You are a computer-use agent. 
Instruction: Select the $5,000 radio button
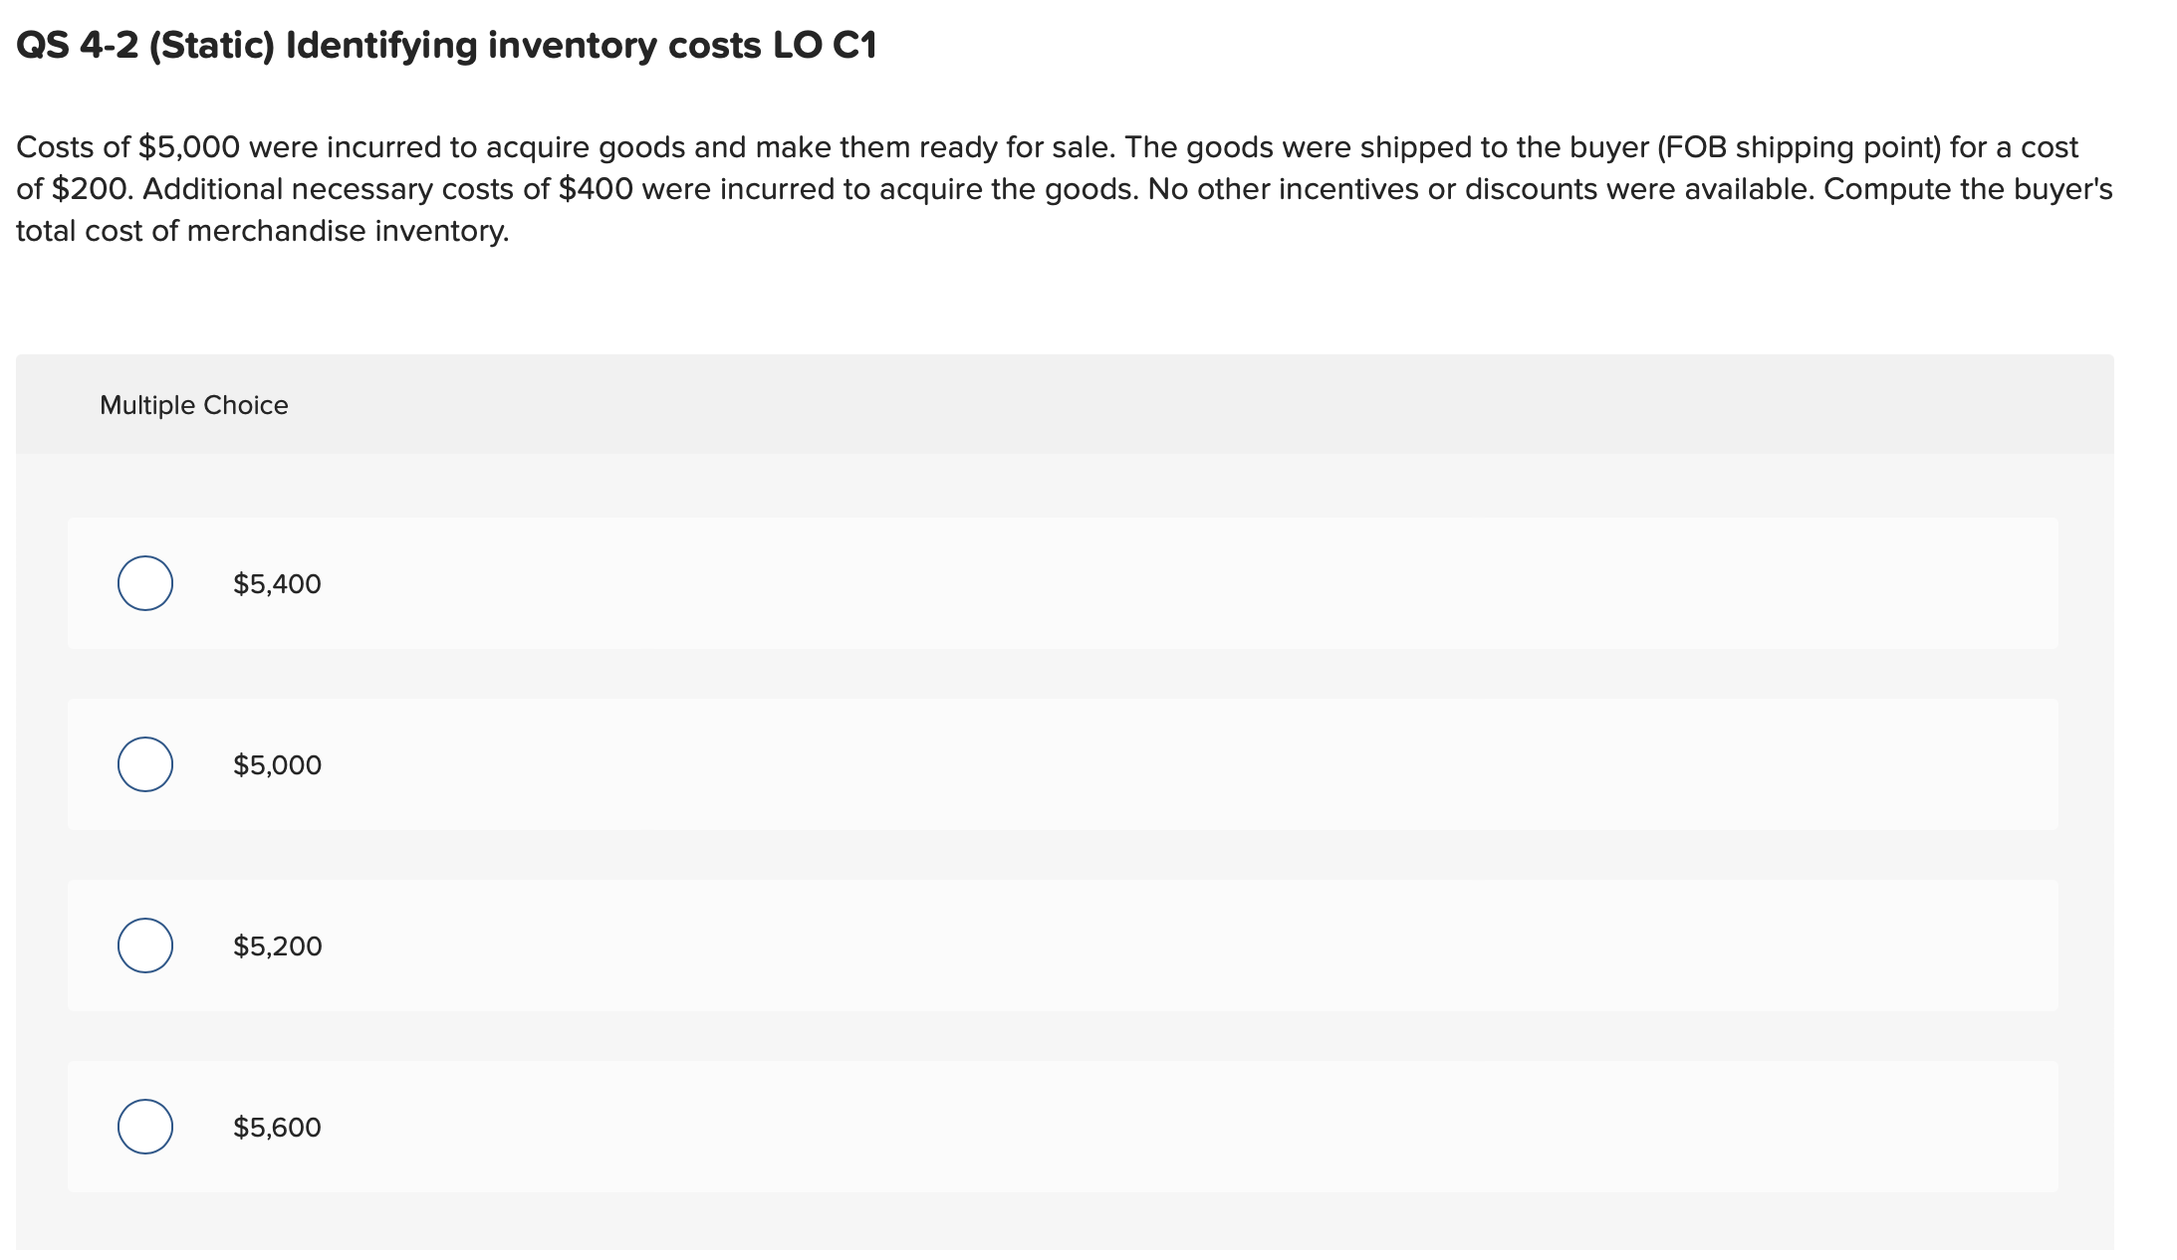click(x=145, y=765)
